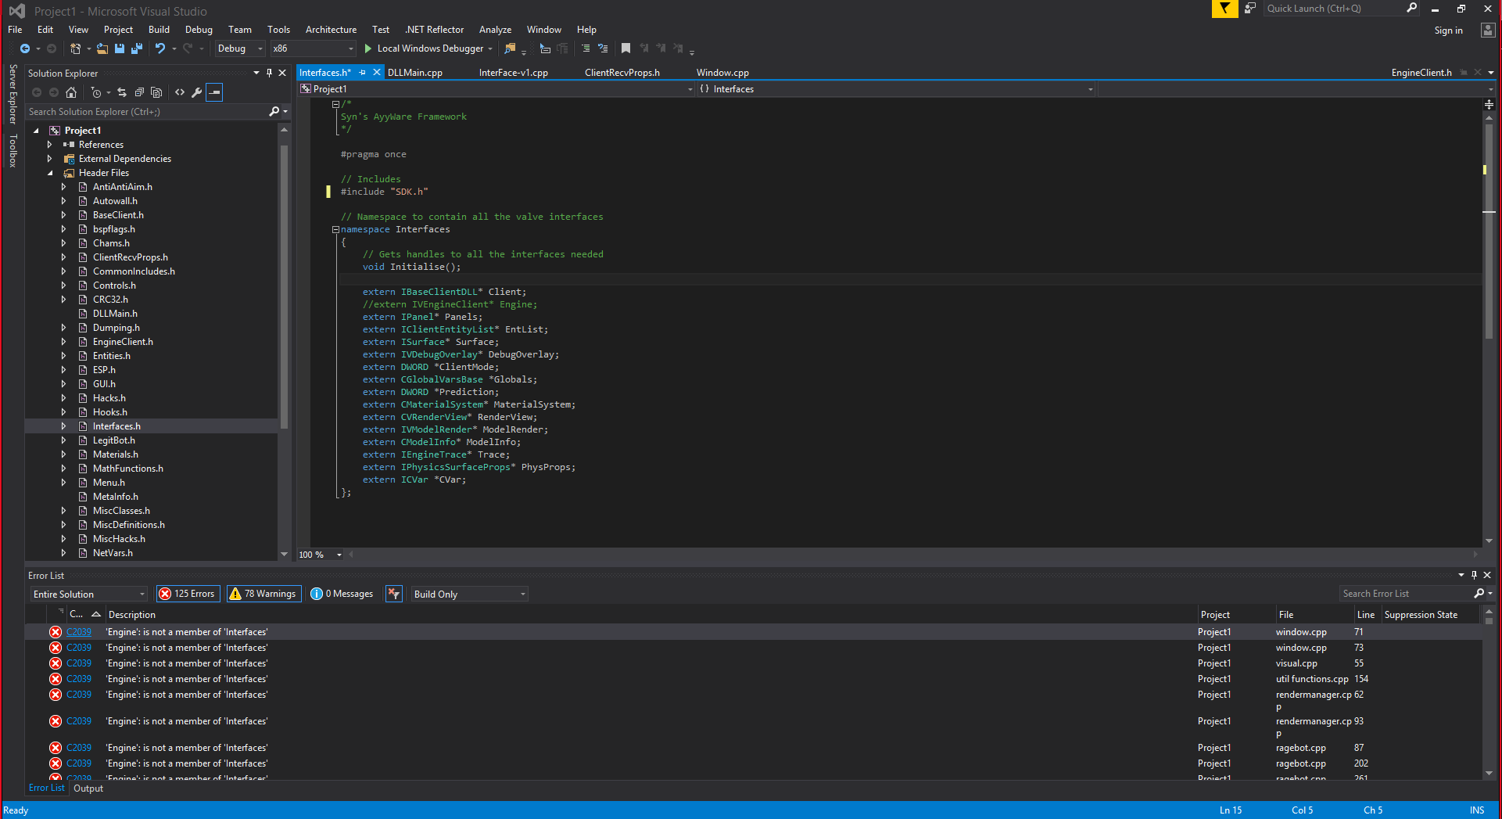Toggle the 0 Messages filter
The height and width of the screenshot is (819, 1502).
pos(342,594)
